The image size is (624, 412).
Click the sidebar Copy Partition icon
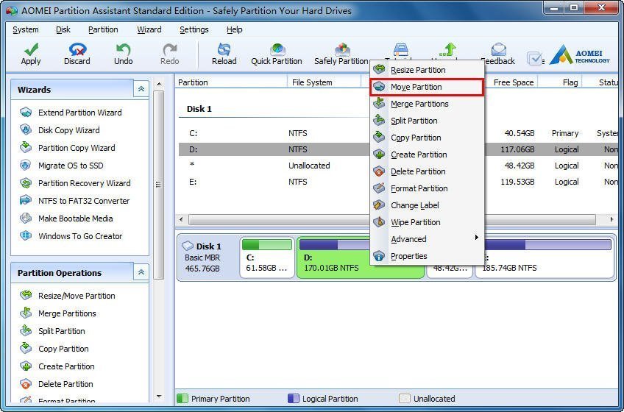coord(26,347)
